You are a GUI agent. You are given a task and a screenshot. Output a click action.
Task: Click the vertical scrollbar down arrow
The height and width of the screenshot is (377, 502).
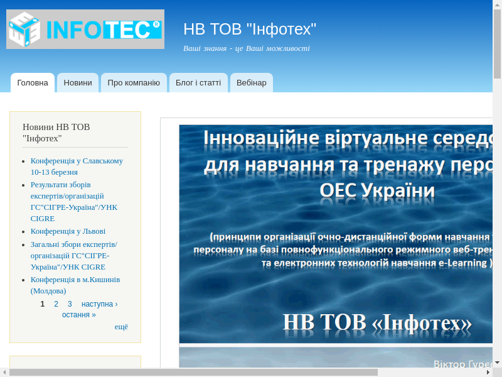point(497,362)
